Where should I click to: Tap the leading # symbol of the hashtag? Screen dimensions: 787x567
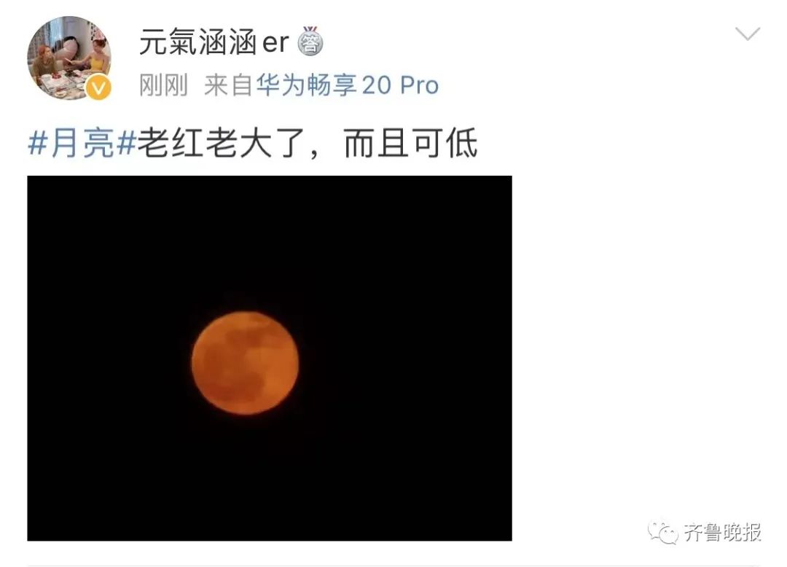click(37, 144)
